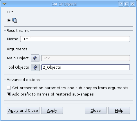The image size is (137, 121).
Task: Uncheck Add prefix to names of restored sub-shapes
Action: pyautogui.click(x=9, y=94)
